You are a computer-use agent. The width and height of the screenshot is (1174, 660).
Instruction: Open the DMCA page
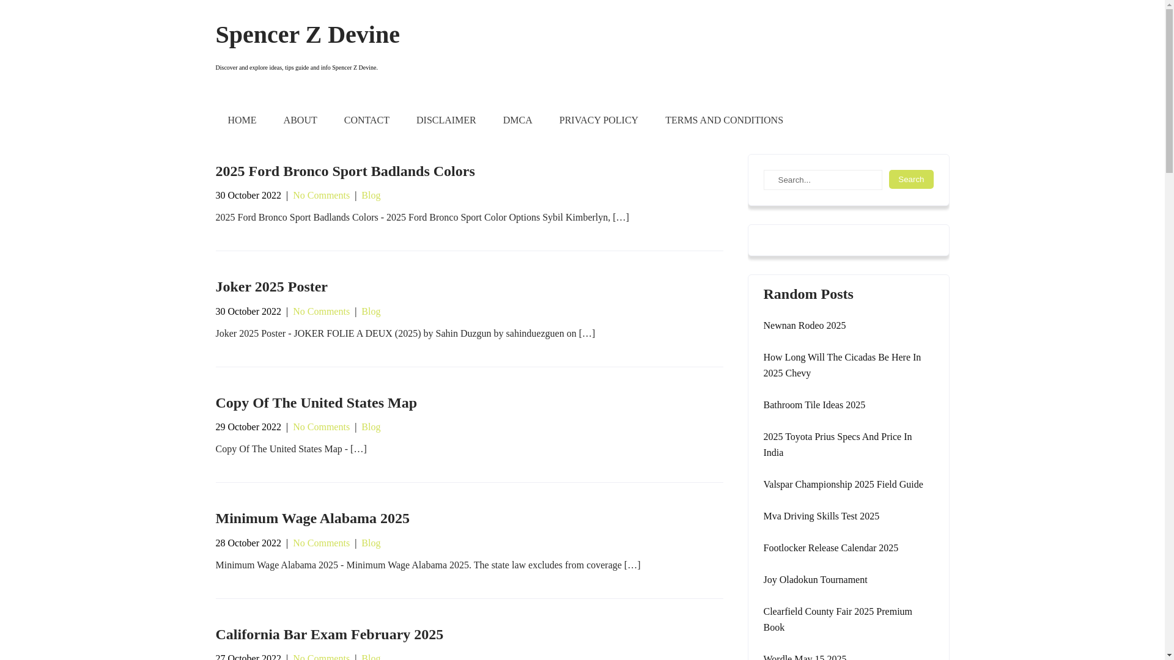coord(517,120)
